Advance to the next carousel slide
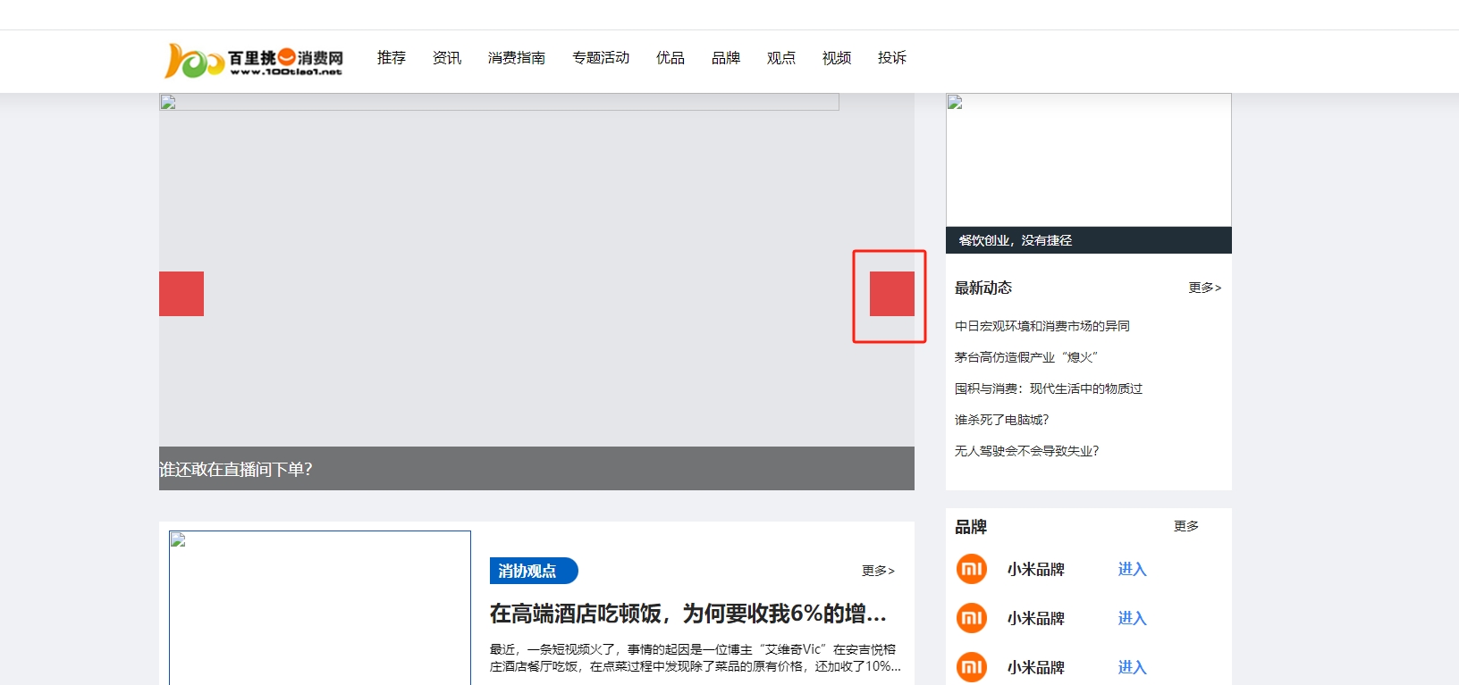This screenshot has height=685, width=1459. click(892, 294)
